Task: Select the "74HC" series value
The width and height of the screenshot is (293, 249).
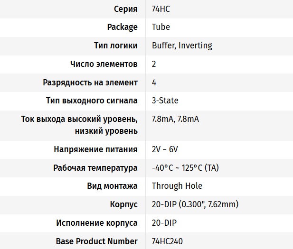Action: point(161,9)
